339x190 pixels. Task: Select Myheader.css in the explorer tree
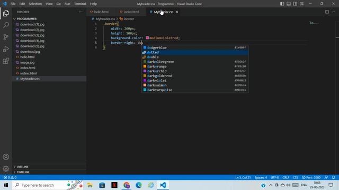pos(49,79)
